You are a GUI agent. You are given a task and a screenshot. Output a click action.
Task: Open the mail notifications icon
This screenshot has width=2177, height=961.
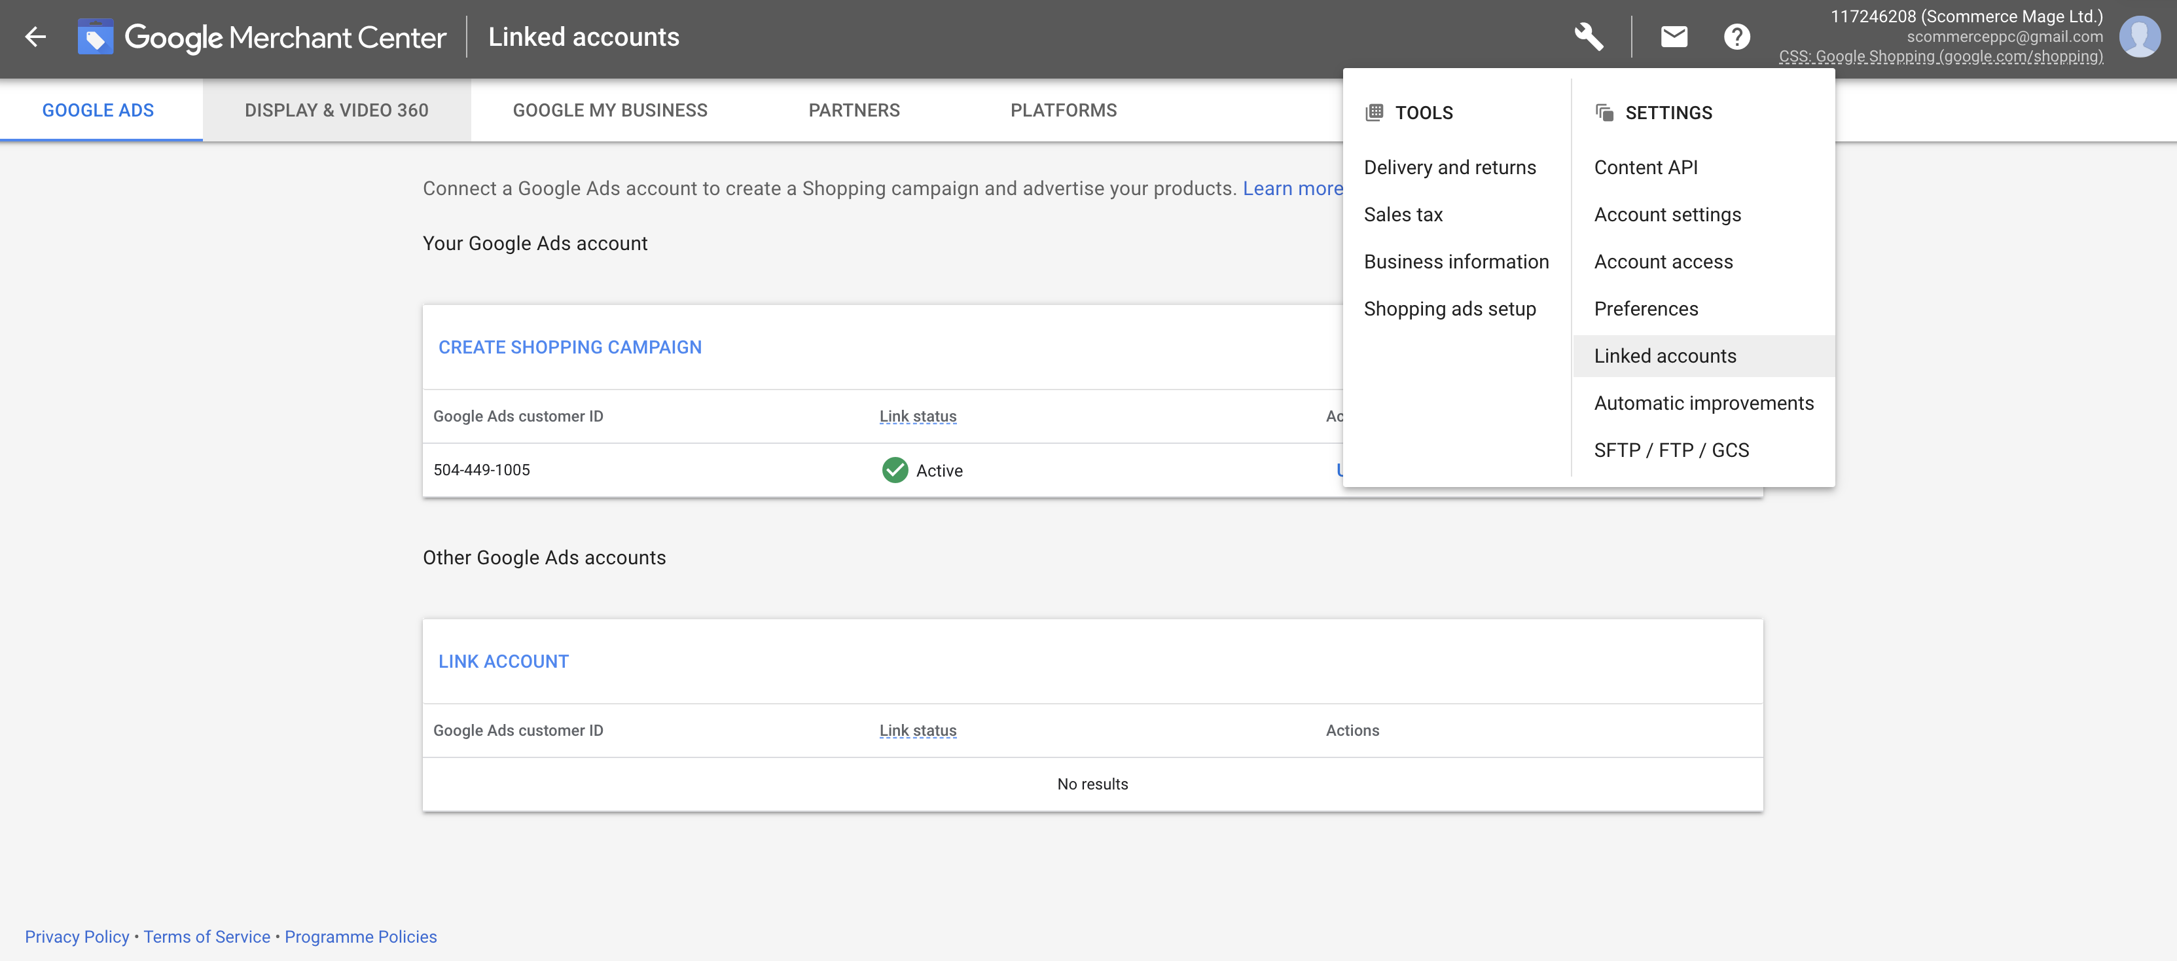pyautogui.click(x=1672, y=37)
